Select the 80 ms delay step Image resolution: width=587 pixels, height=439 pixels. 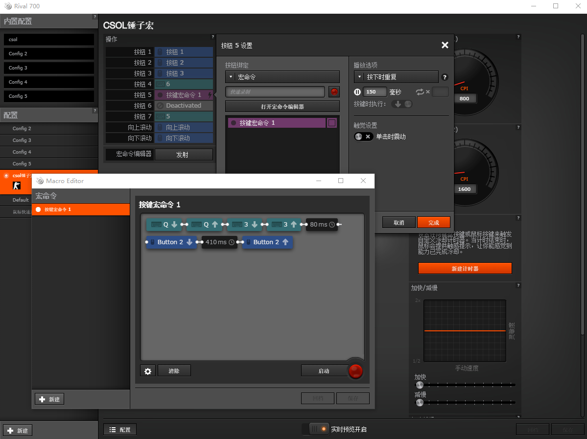(x=322, y=225)
